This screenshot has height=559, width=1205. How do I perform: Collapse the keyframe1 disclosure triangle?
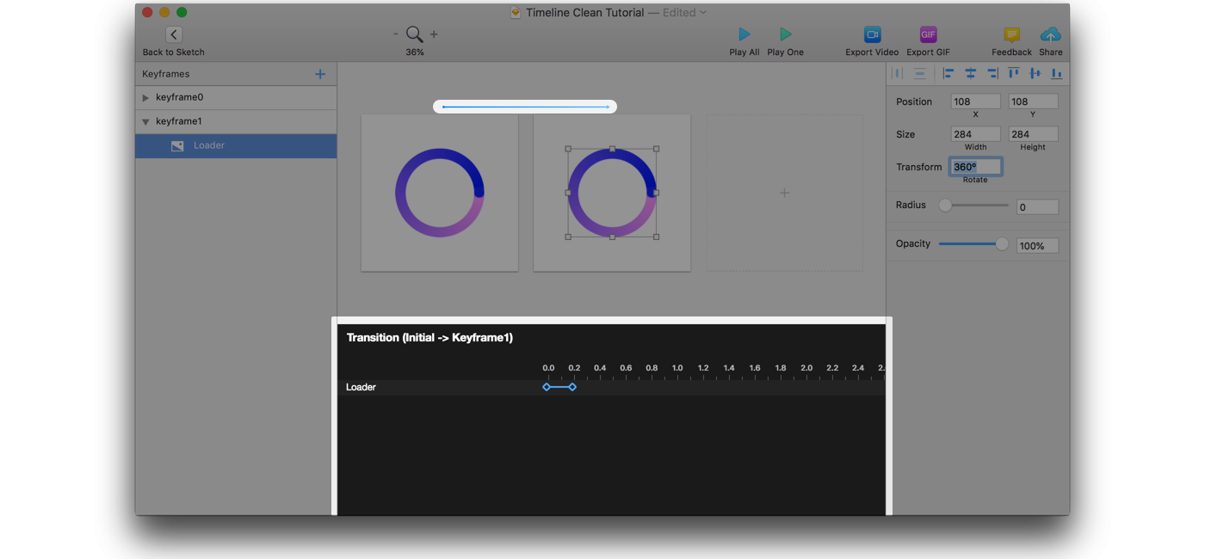[x=145, y=122]
